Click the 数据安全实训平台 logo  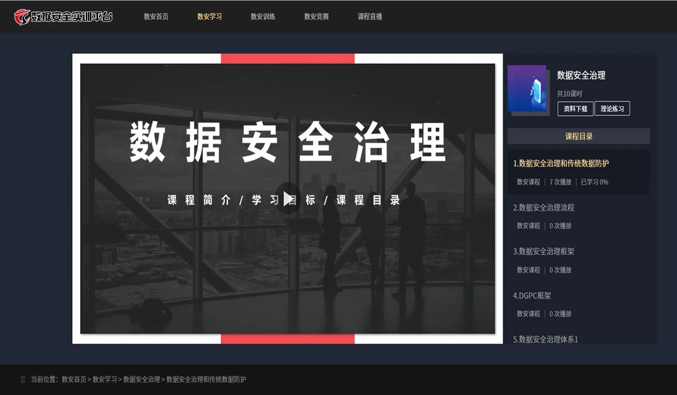(x=63, y=16)
